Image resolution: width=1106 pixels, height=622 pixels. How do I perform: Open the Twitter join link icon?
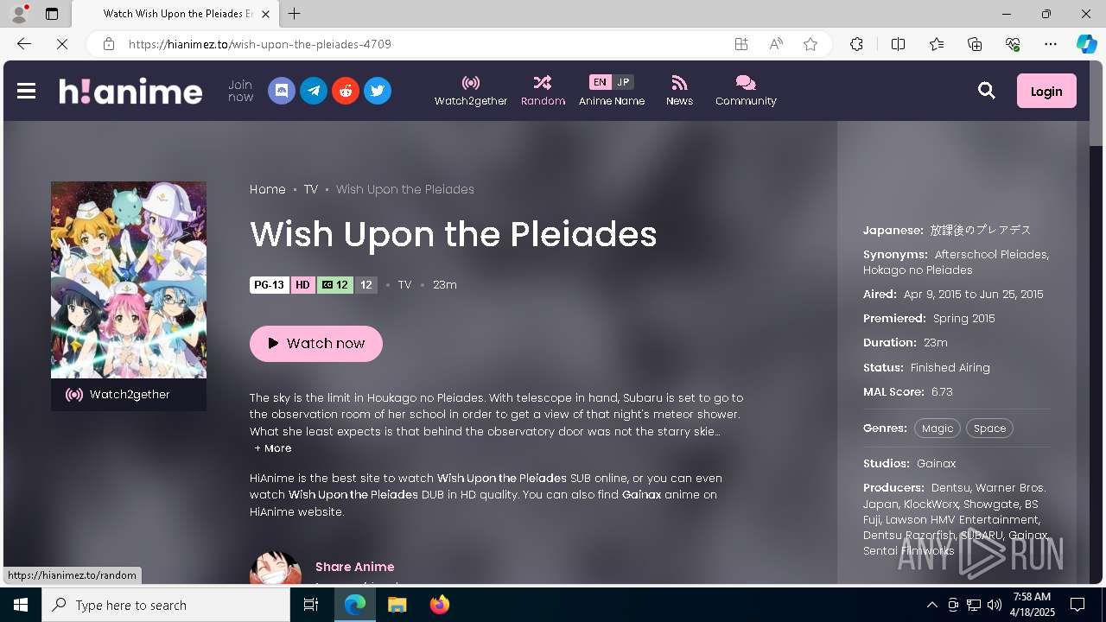pyautogui.click(x=378, y=91)
